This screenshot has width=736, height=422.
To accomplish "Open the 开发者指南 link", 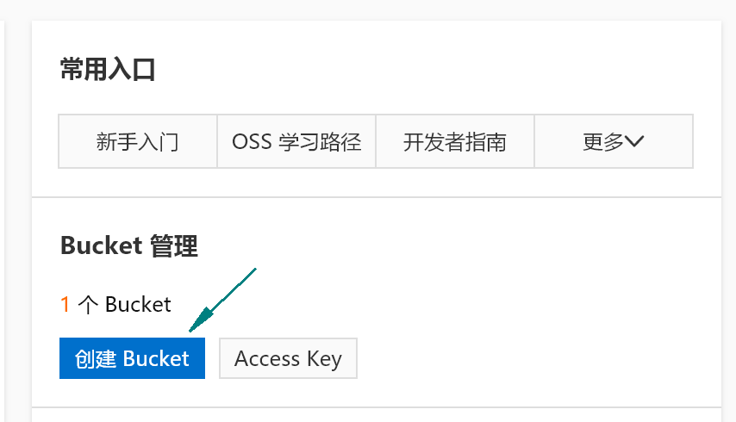I will tap(455, 141).
